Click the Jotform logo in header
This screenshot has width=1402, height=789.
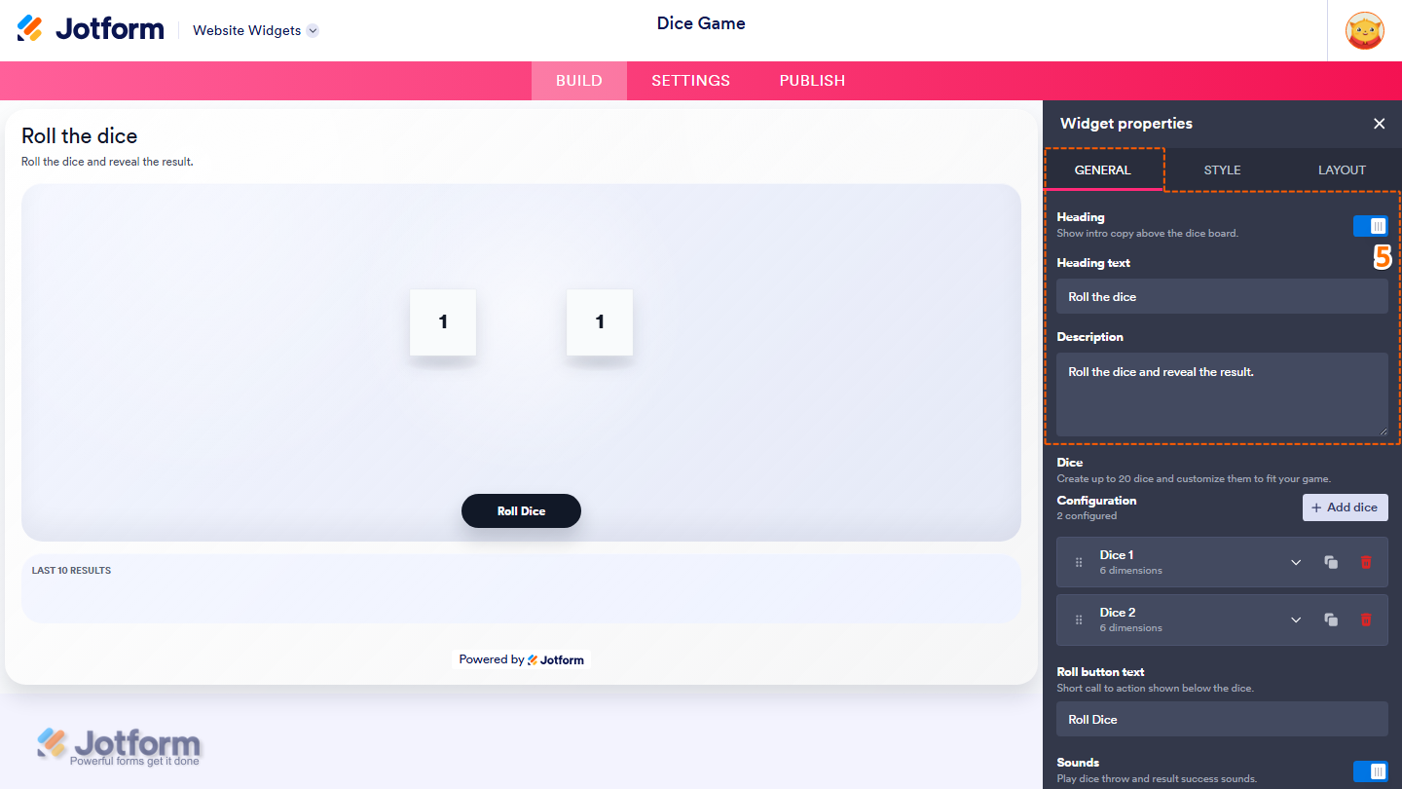tap(91, 29)
